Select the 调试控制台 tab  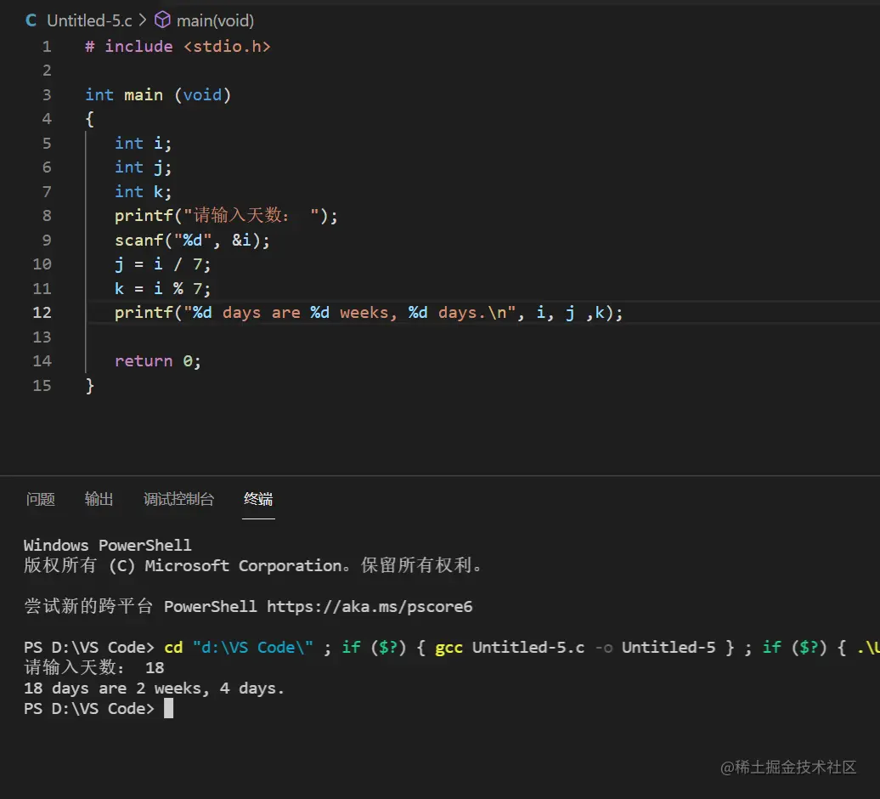(x=178, y=499)
